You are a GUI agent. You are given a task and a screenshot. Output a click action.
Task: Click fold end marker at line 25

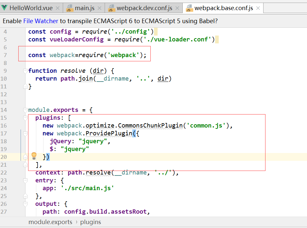[x=25, y=196]
